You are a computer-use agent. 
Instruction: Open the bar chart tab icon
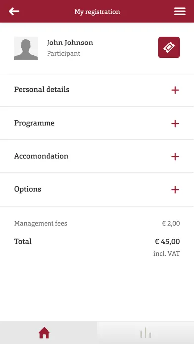coord(145,333)
